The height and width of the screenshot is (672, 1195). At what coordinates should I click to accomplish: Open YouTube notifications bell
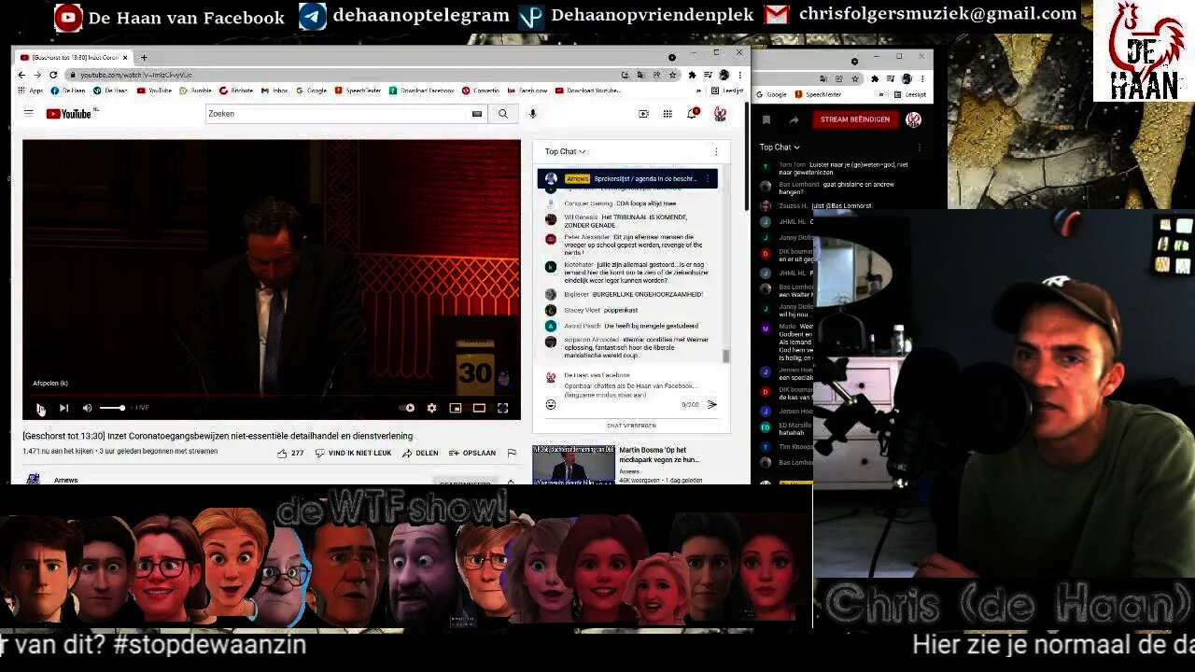click(x=693, y=114)
